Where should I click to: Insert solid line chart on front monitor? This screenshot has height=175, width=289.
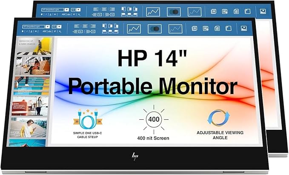[x=134, y=29]
